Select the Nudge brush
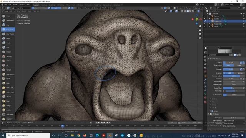Viewport: 246px width, 138px height. point(8,106)
